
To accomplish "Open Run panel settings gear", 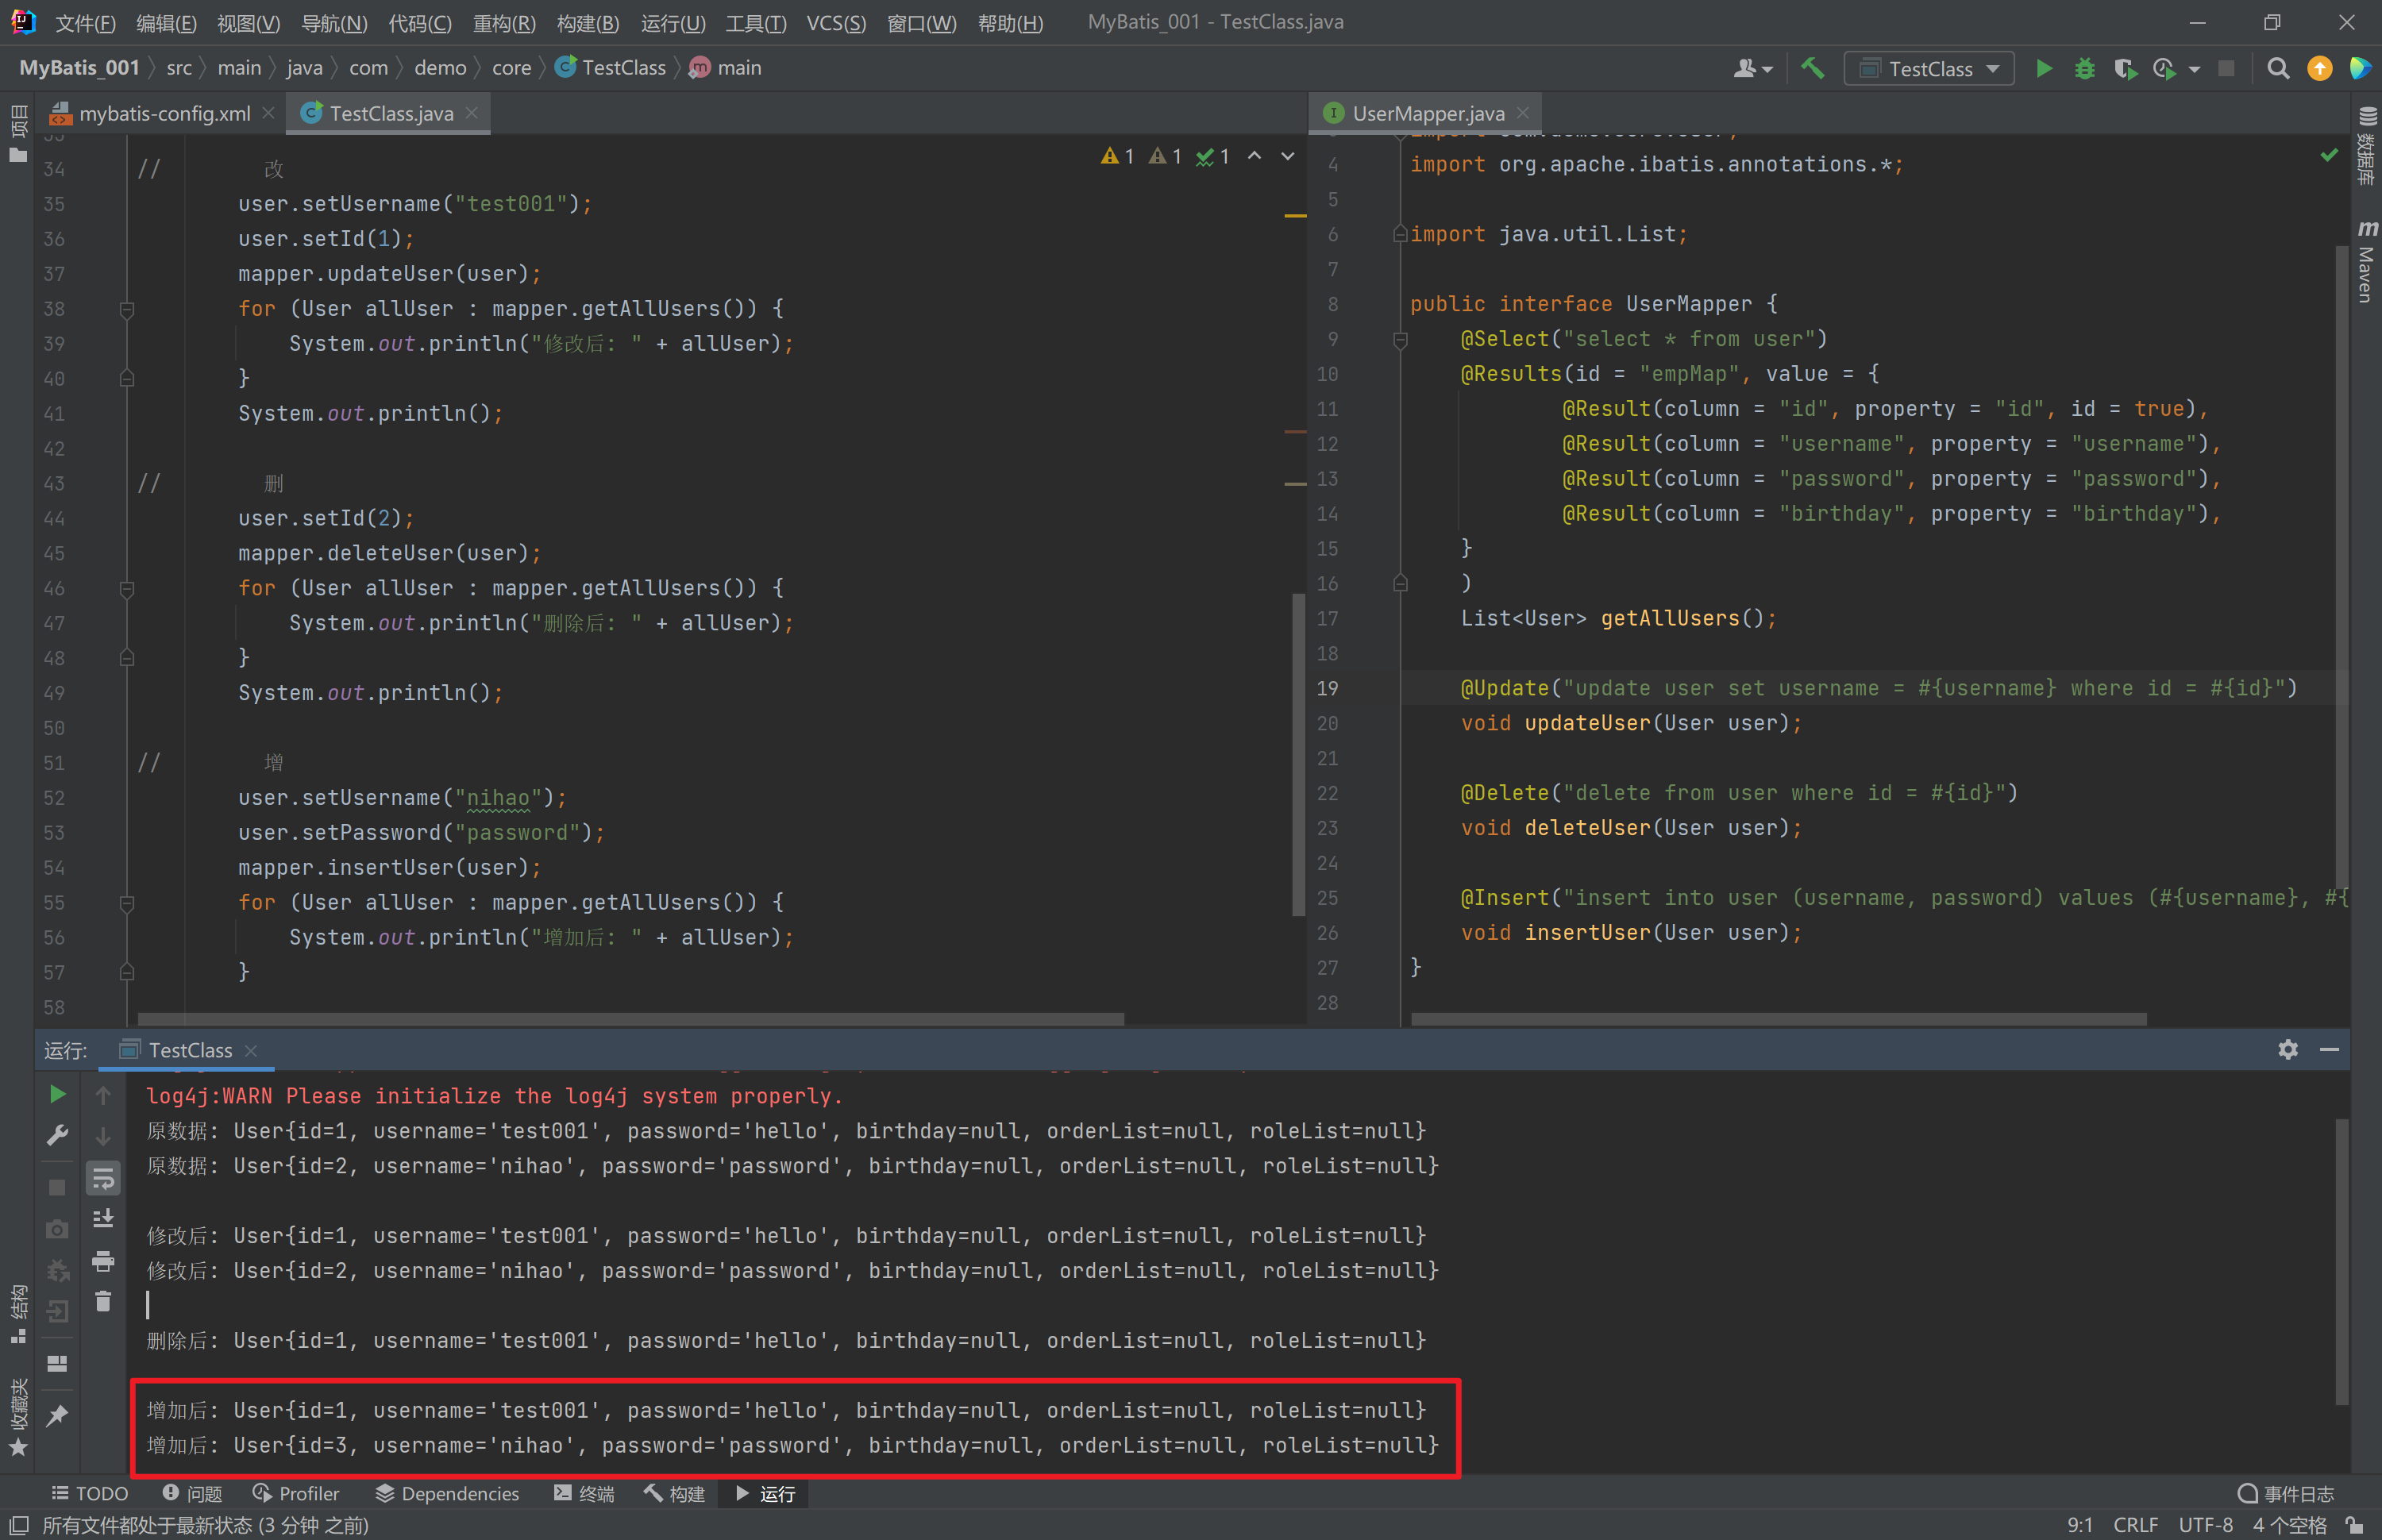I will pos(2287,1049).
